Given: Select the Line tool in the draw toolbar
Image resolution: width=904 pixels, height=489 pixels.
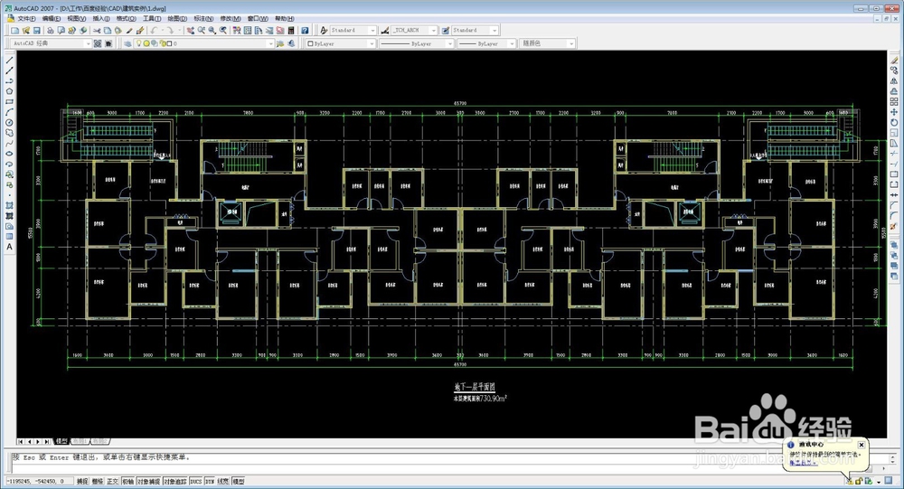Looking at the screenshot, I should pyautogui.click(x=10, y=61).
